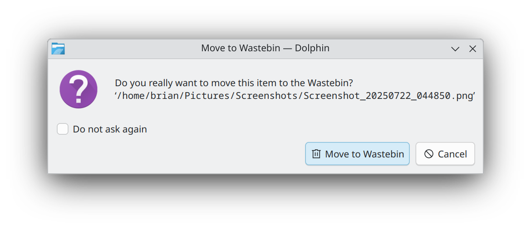
Task: Click the "Do you really want to move" question text
Action: coord(182,83)
